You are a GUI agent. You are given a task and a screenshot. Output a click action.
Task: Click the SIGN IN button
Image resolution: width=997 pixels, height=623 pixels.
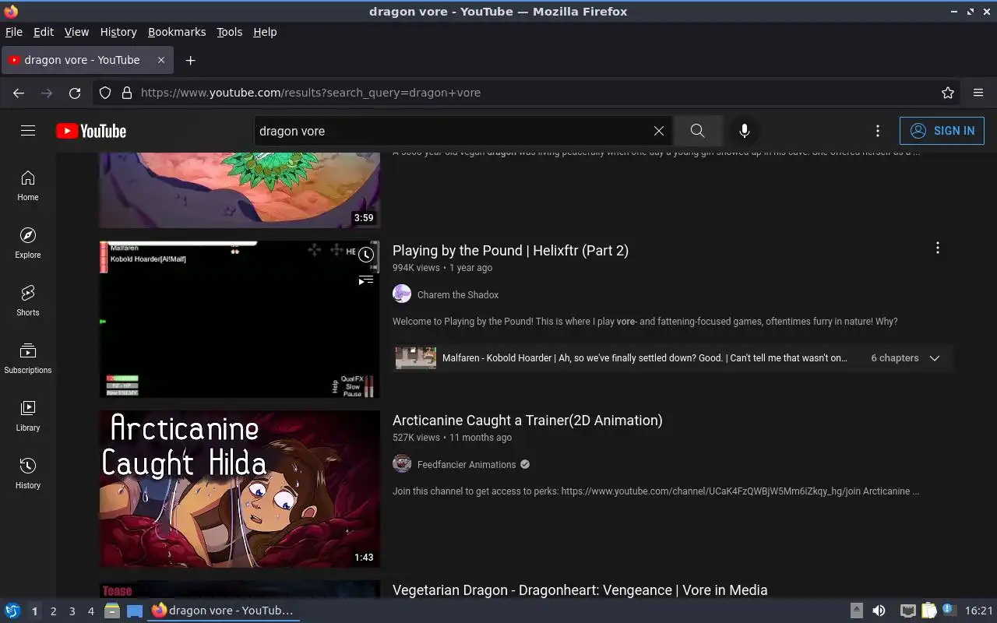(x=942, y=131)
